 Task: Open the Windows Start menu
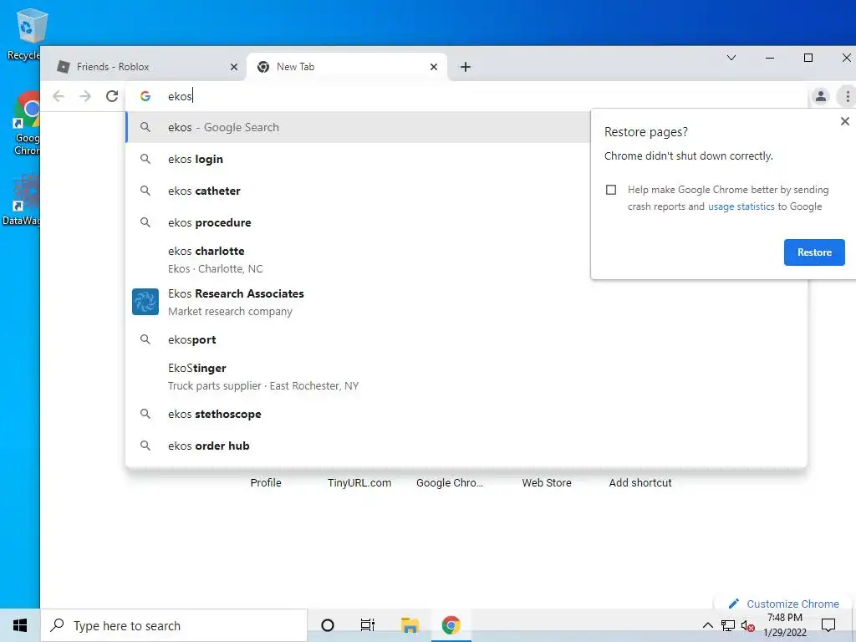point(20,625)
